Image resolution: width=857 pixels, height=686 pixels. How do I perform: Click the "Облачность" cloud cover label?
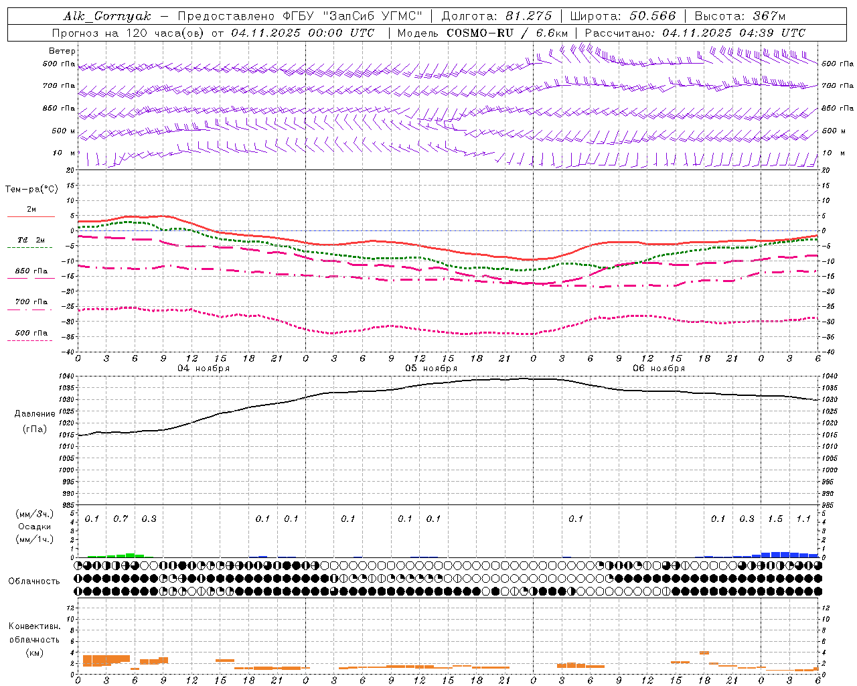pyautogui.click(x=34, y=581)
